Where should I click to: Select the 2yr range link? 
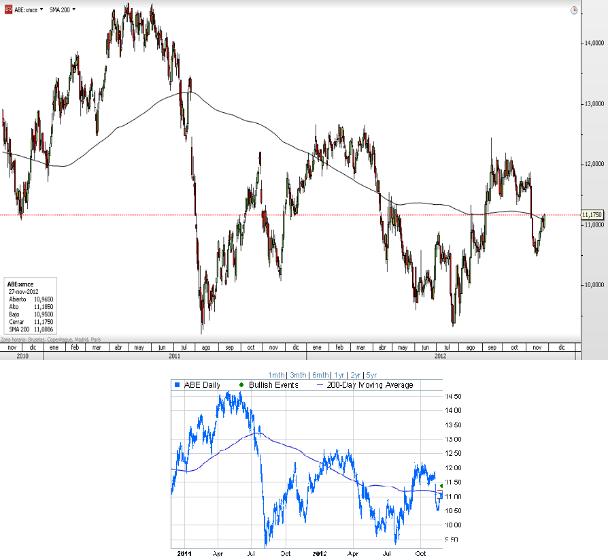coord(355,375)
